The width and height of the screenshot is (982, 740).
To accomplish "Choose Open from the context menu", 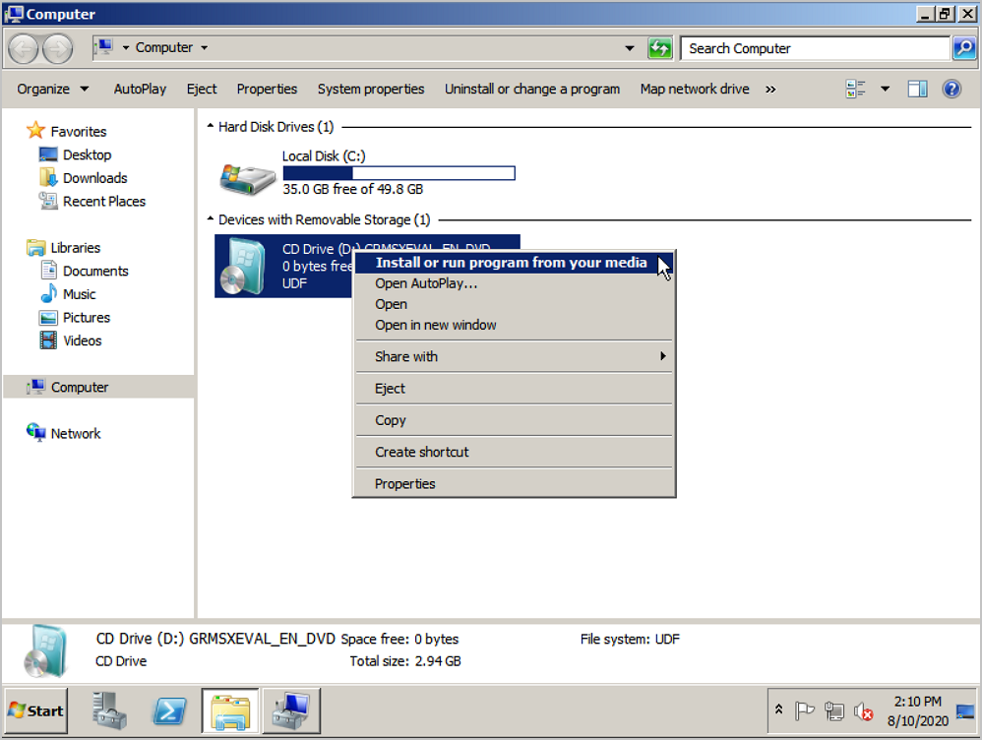I will click(515, 304).
